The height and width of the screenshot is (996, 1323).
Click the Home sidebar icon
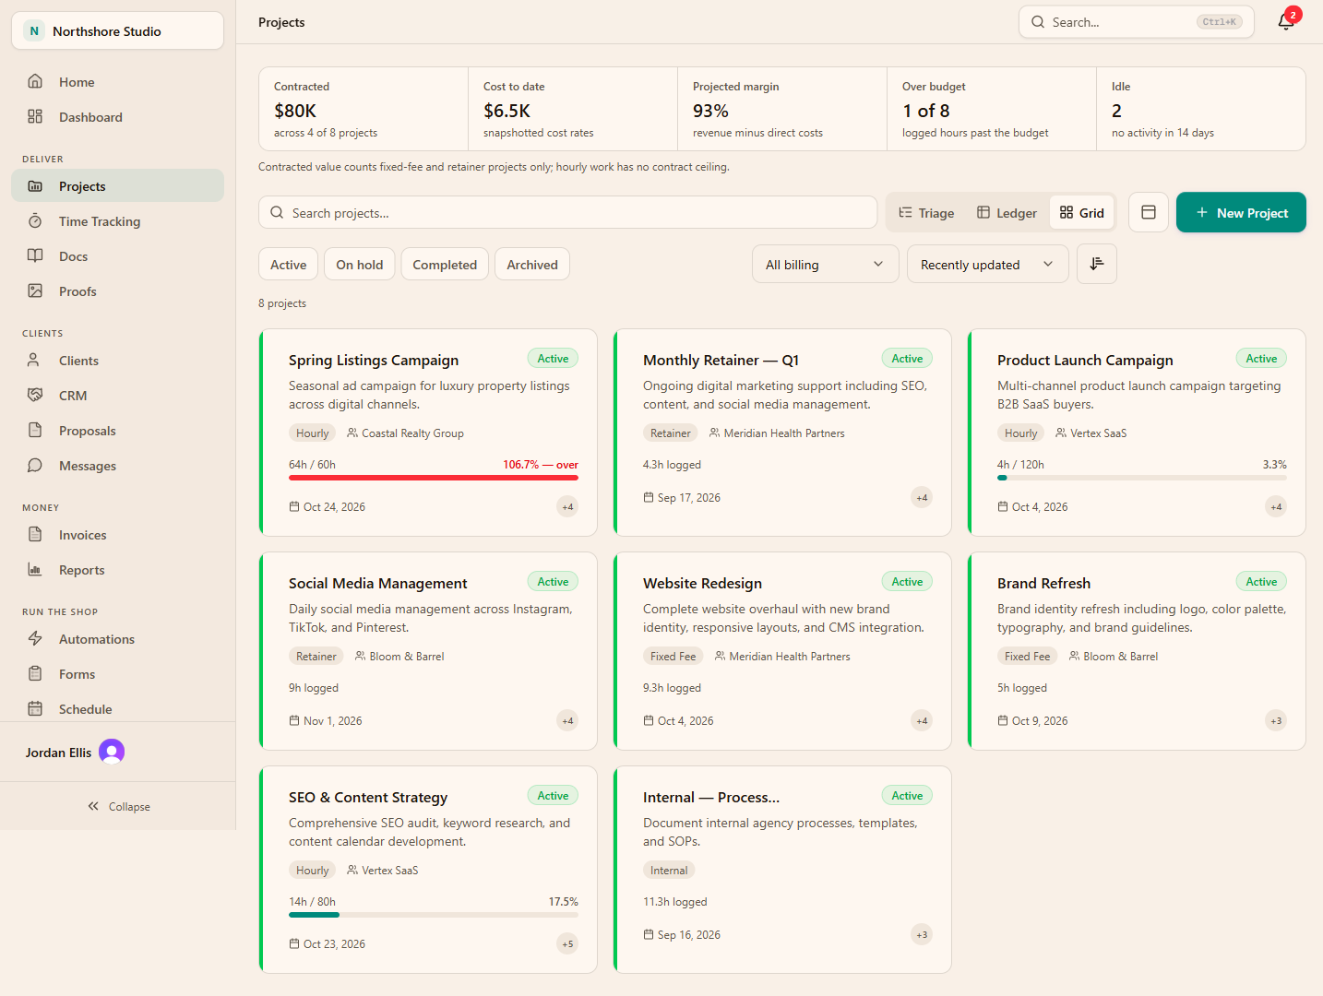[x=35, y=81]
